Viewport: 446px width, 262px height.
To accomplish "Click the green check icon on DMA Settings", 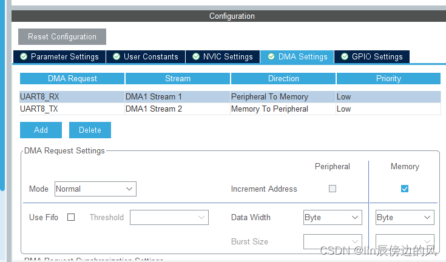I will 271,56.
